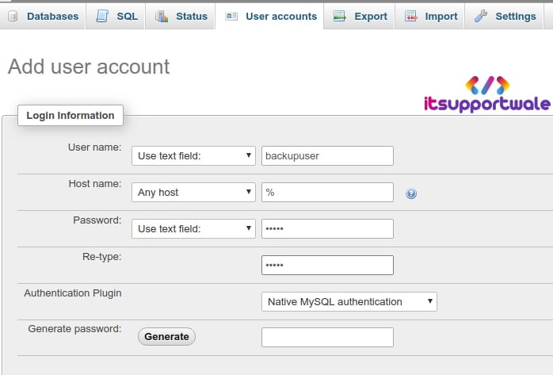Open the Settings tab

click(504, 16)
